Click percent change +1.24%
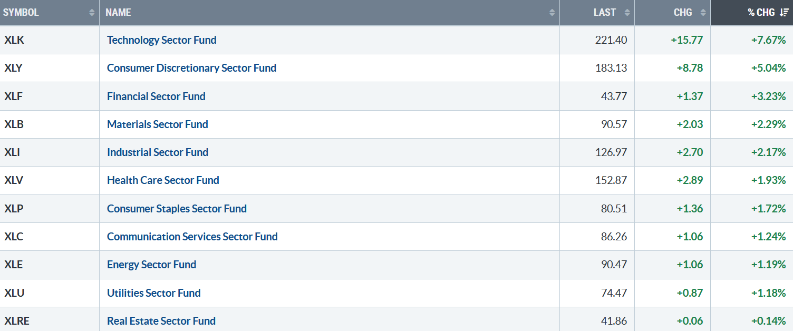793x331 pixels. point(769,237)
